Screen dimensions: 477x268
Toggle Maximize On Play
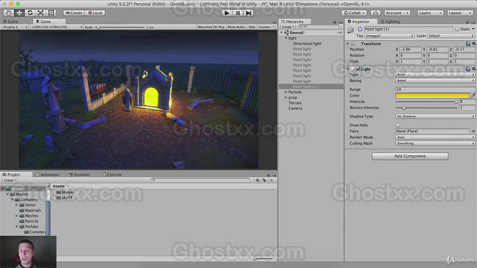coord(211,27)
